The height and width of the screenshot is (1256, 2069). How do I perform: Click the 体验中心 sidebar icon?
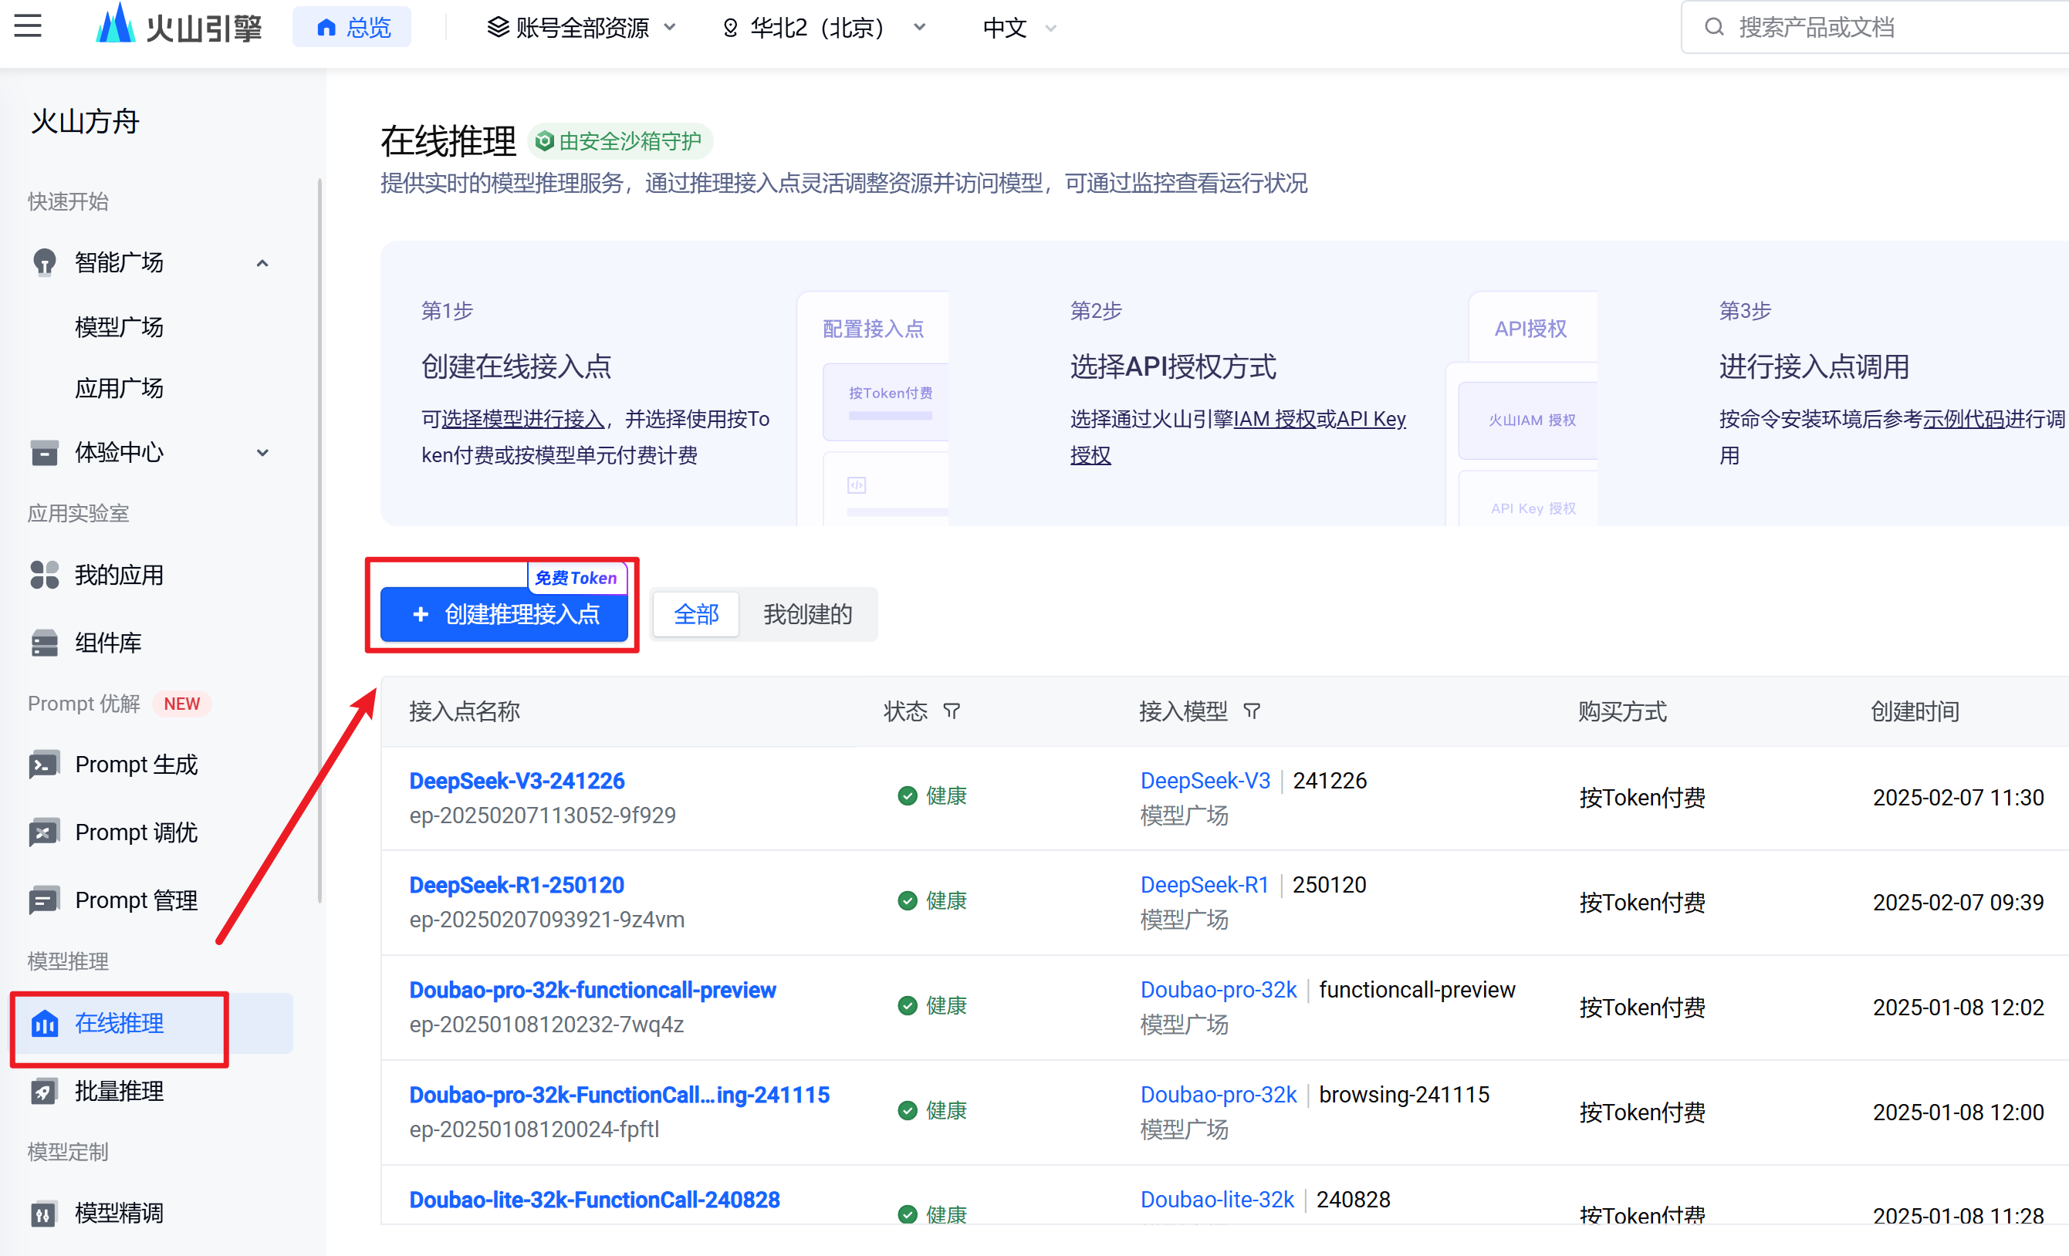pos(44,453)
